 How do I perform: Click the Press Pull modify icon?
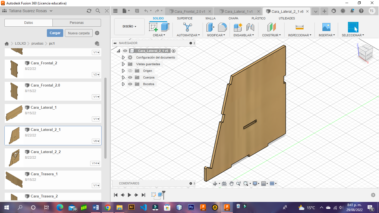[210, 27]
